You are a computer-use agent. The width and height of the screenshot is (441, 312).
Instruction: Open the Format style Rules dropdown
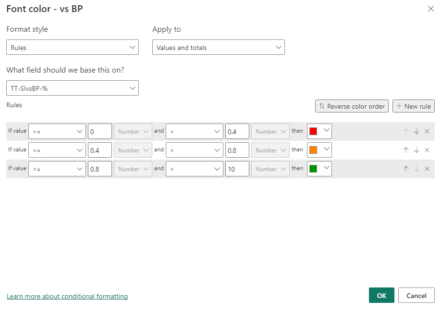[x=72, y=47]
